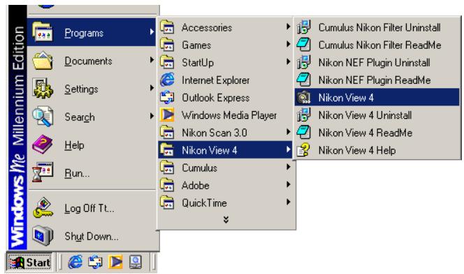The height and width of the screenshot is (274, 464).
Task: Launch Outlook Express from the taskbar quick launch
Action: click(x=95, y=262)
